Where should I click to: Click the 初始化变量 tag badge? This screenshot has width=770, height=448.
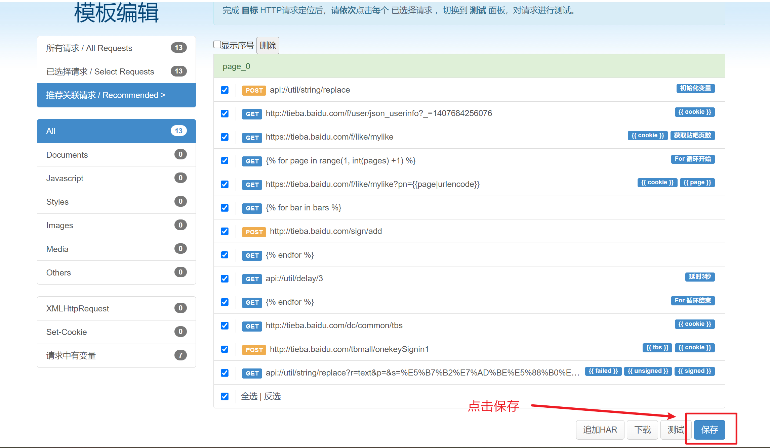[695, 88]
